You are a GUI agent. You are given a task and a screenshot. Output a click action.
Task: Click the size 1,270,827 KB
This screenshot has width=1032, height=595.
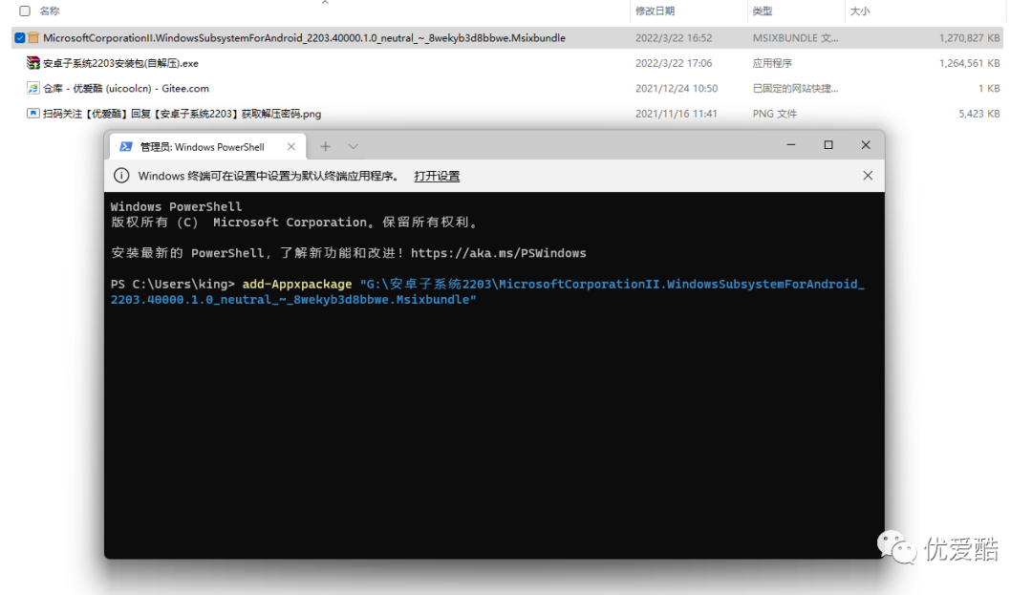(x=970, y=38)
